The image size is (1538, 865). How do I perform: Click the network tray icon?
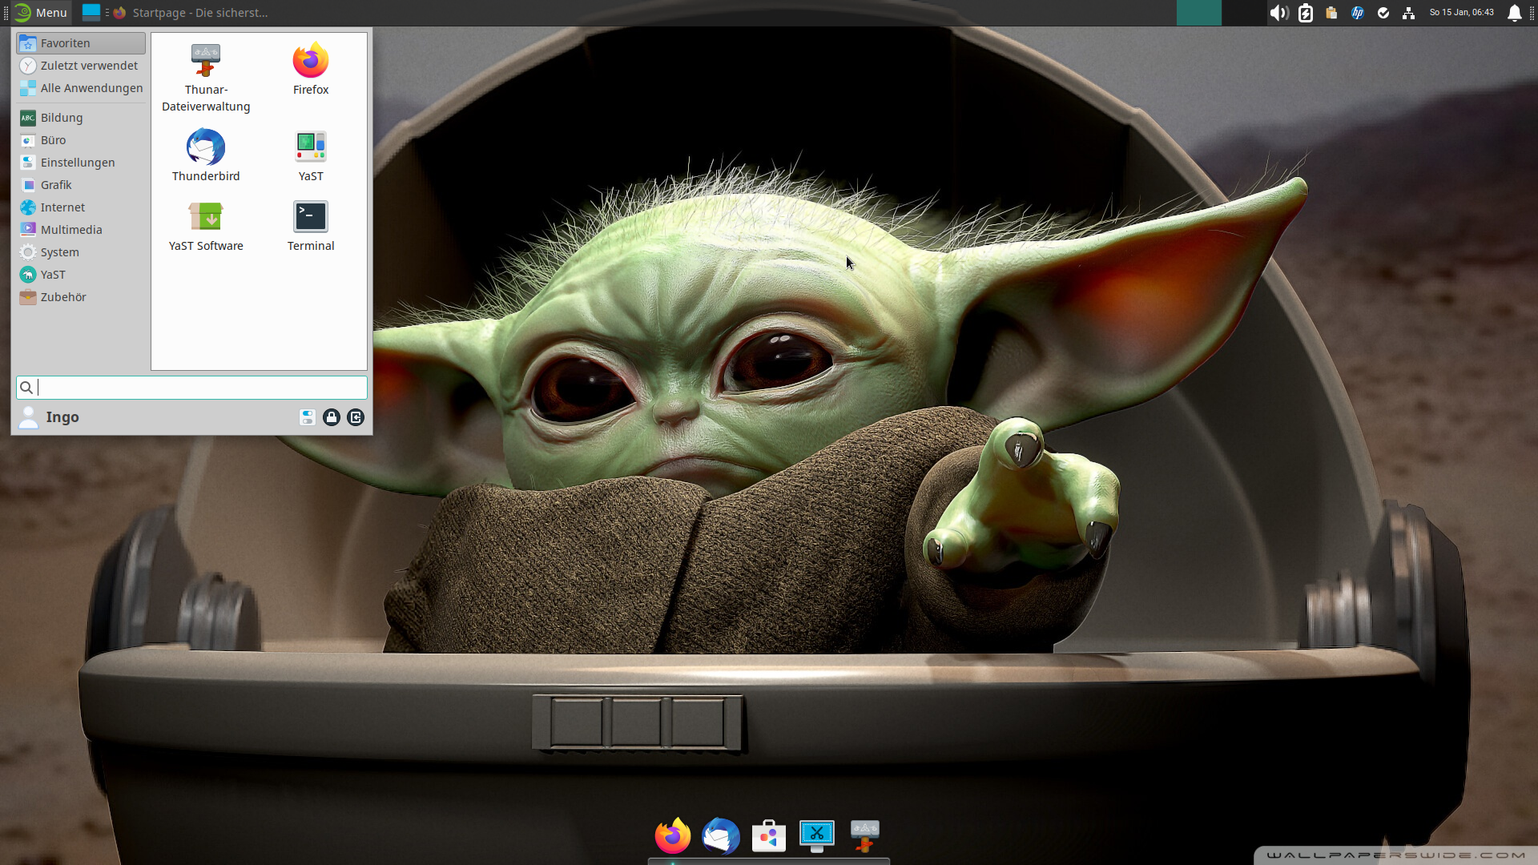click(x=1408, y=13)
